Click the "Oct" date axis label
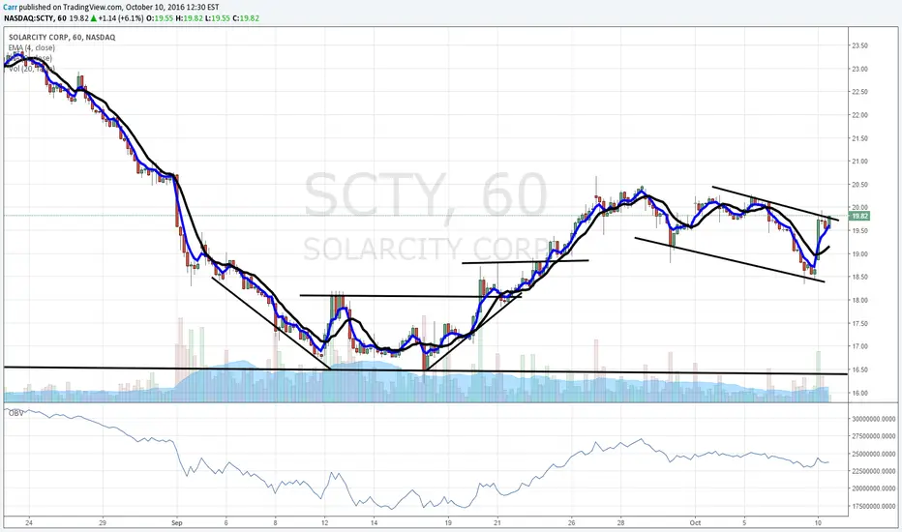The width and height of the screenshot is (902, 532). [x=695, y=522]
